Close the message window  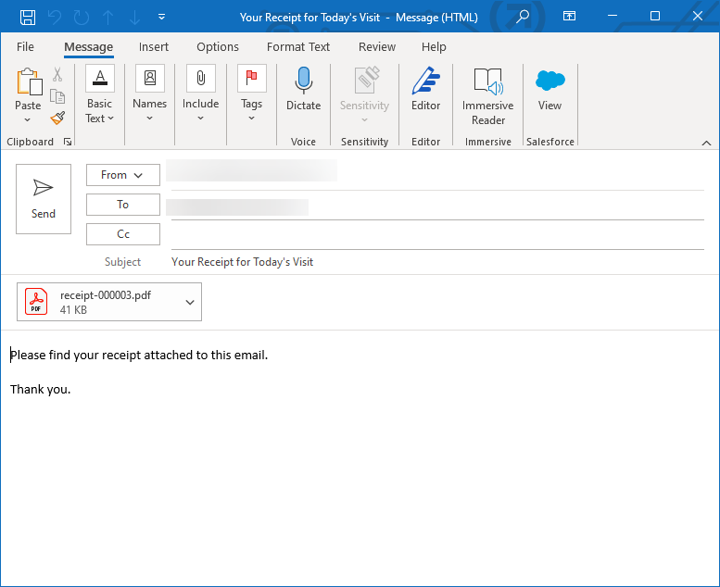[x=698, y=16]
